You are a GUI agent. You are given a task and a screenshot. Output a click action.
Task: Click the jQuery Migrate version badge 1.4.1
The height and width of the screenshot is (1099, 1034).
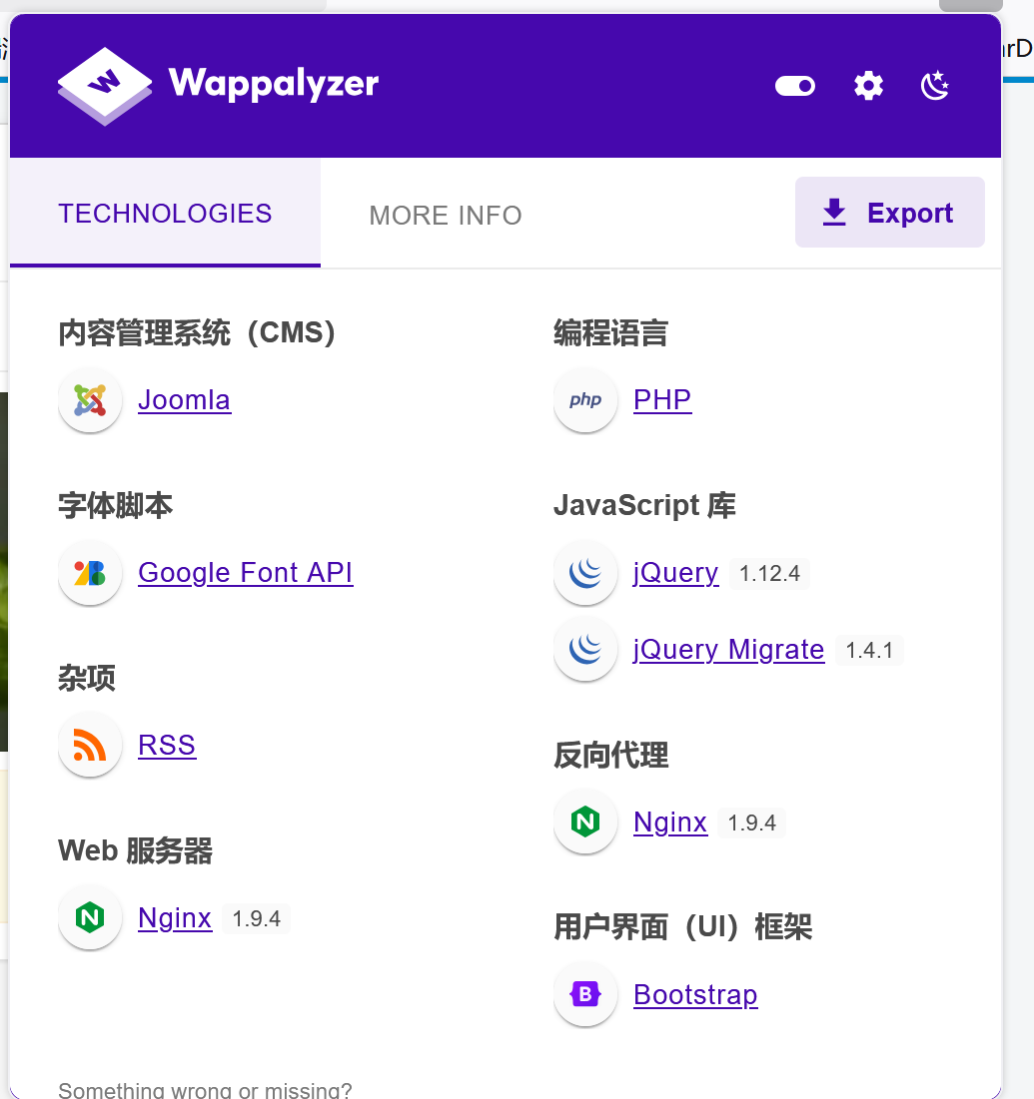point(869,651)
